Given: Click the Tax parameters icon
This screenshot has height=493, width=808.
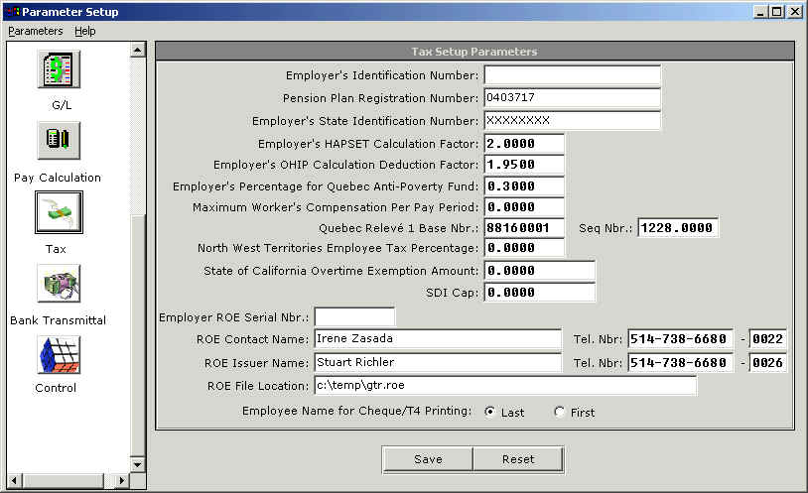Looking at the screenshot, I should tap(59, 212).
